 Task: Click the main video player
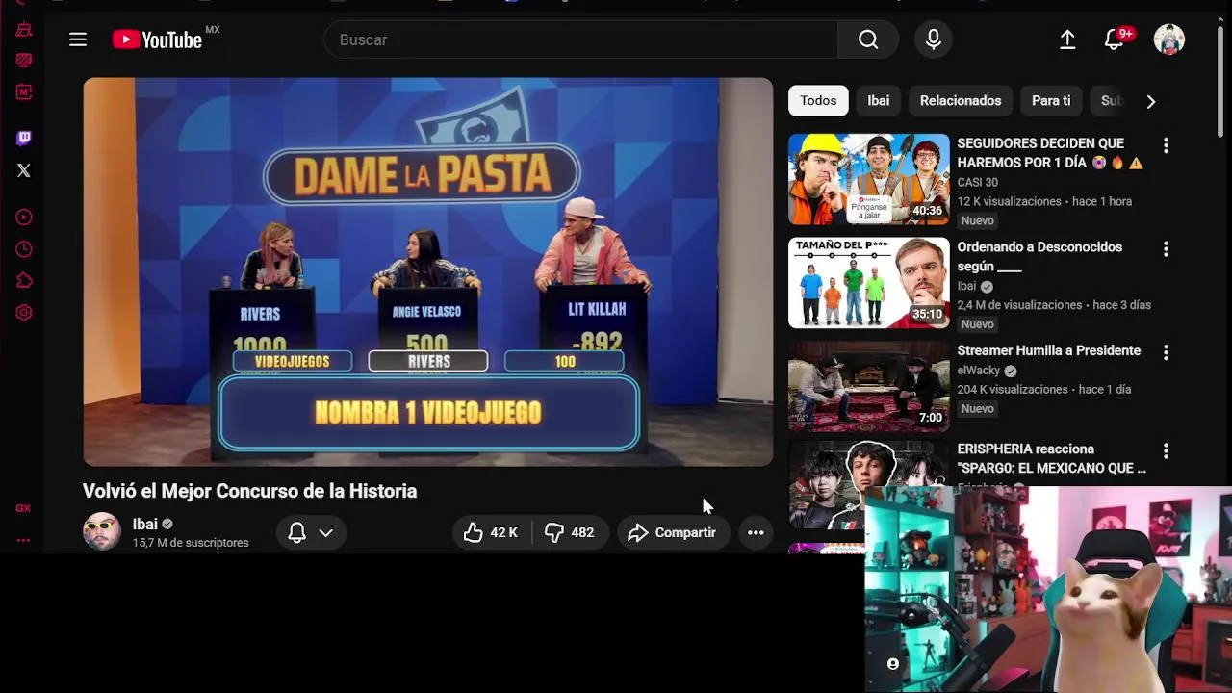tap(428, 271)
